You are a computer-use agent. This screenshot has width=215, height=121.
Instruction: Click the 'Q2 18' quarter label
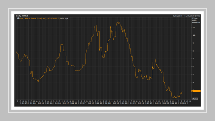(x=108, y=103)
